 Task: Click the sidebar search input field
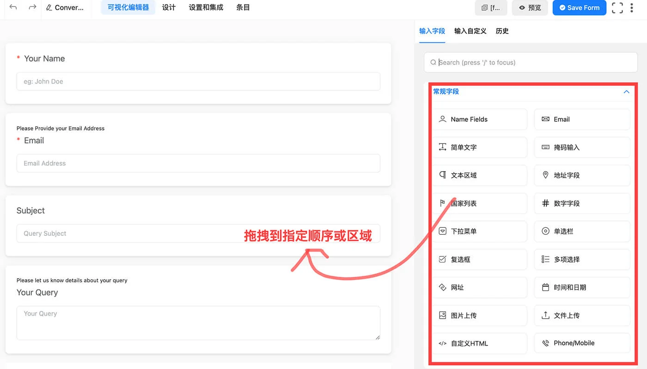530,62
